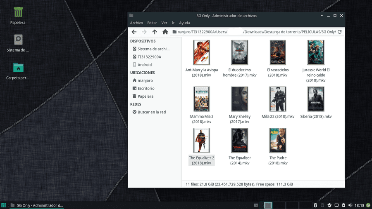Click the shield update tray icon

[329, 205]
